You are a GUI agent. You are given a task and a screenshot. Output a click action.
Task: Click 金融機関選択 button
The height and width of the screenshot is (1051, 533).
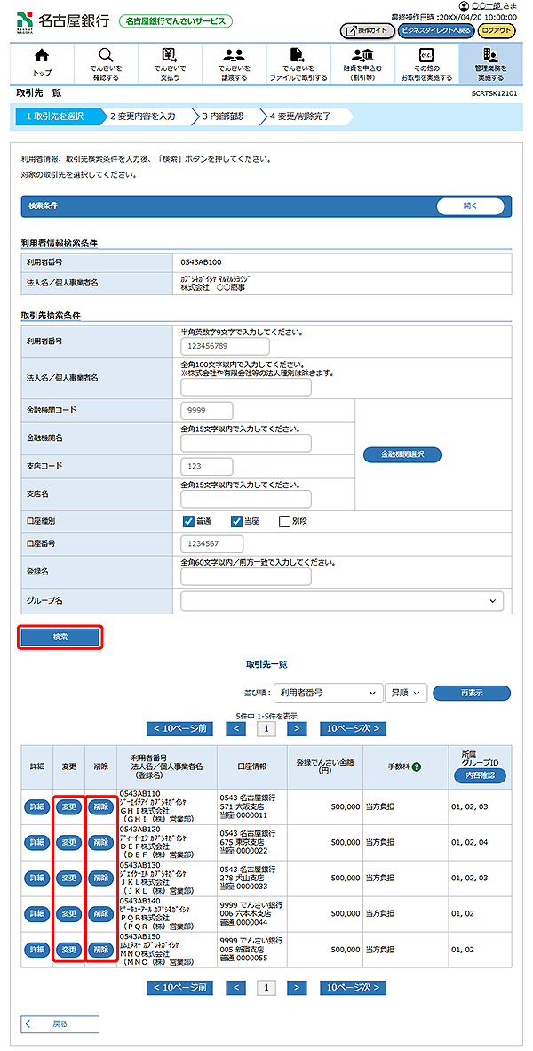coord(402,454)
